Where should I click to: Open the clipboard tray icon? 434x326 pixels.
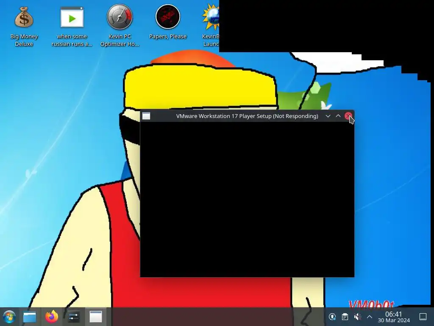[345, 317]
